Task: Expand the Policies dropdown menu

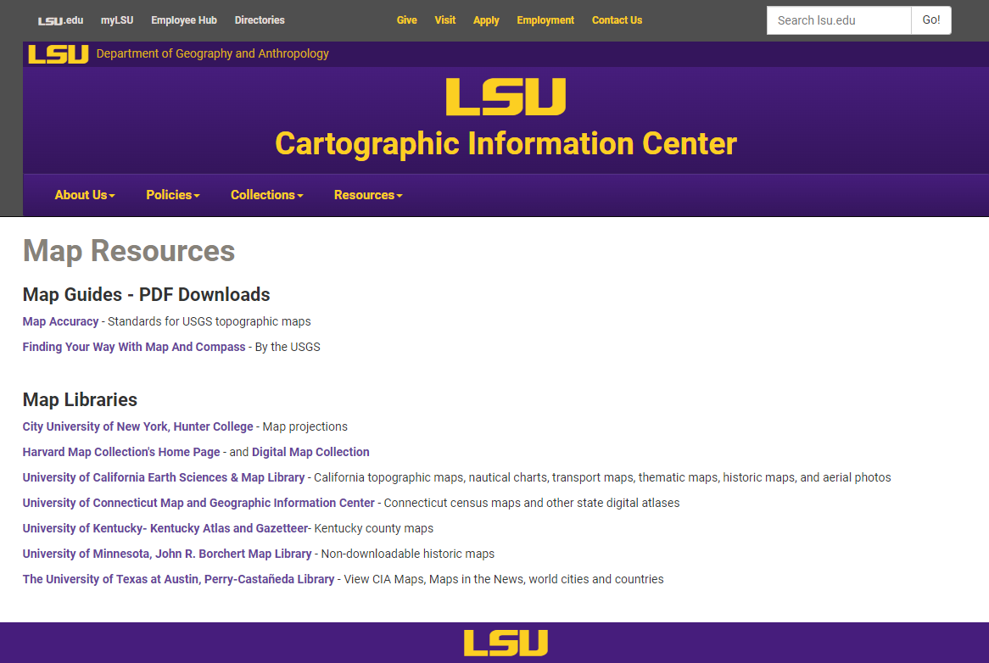Action: tap(173, 195)
